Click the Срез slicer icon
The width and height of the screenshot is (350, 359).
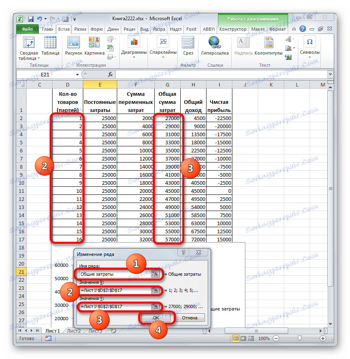tap(188, 46)
